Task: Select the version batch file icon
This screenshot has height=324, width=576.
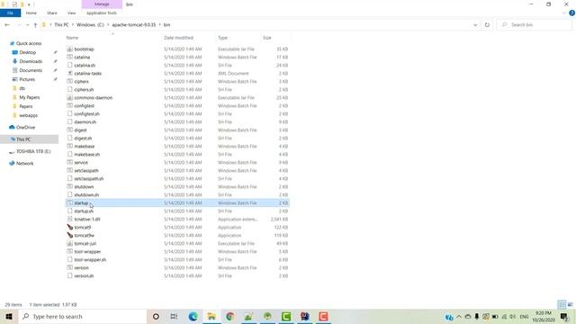Action: (x=70, y=267)
